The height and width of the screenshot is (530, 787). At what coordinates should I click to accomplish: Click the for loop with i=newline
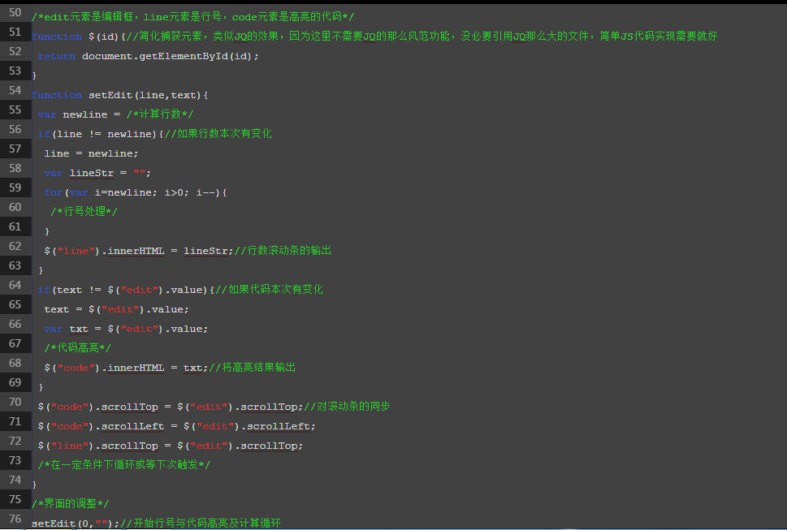click(x=136, y=192)
